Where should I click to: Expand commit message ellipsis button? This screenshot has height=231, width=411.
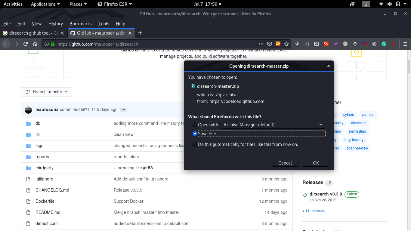pos(123,110)
